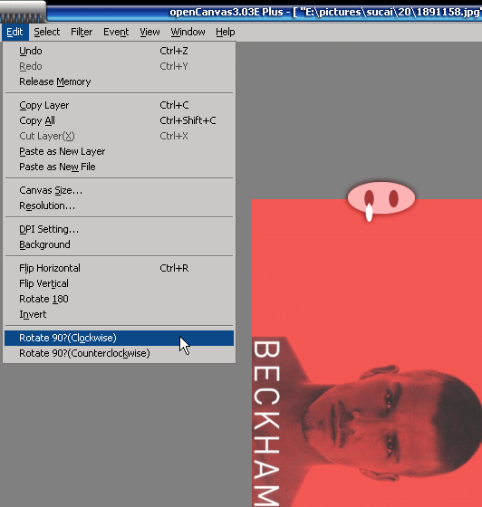482x507 pixels.
Task: Choose Paste as New Layer
Action: [119, 151]
